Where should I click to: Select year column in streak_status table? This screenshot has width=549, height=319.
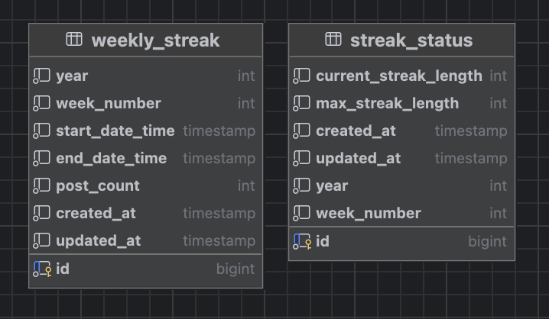coord(401,186)
